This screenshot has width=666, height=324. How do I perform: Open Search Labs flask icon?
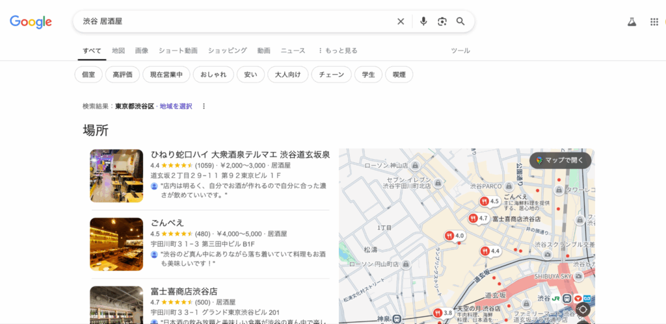(632, 21)
